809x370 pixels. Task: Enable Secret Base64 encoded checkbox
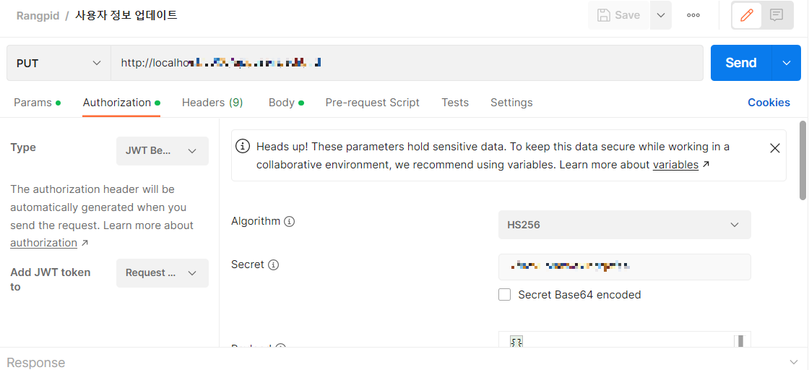pos(504,295)
